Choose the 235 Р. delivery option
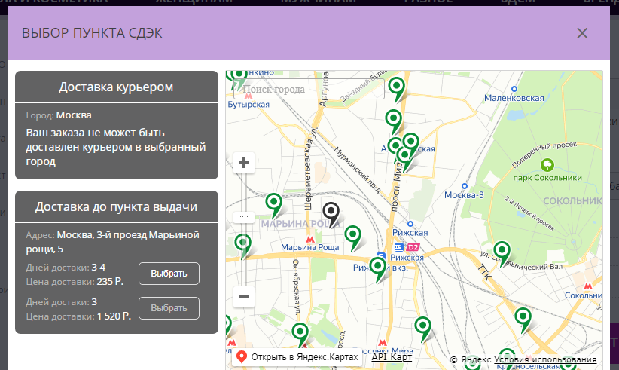 pyautogui.click(x=169, y=273)
